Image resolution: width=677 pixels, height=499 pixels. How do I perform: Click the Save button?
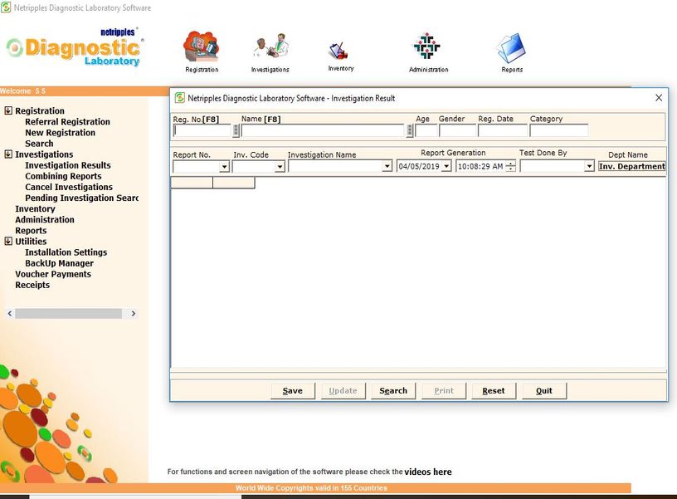tap(293, 390)
